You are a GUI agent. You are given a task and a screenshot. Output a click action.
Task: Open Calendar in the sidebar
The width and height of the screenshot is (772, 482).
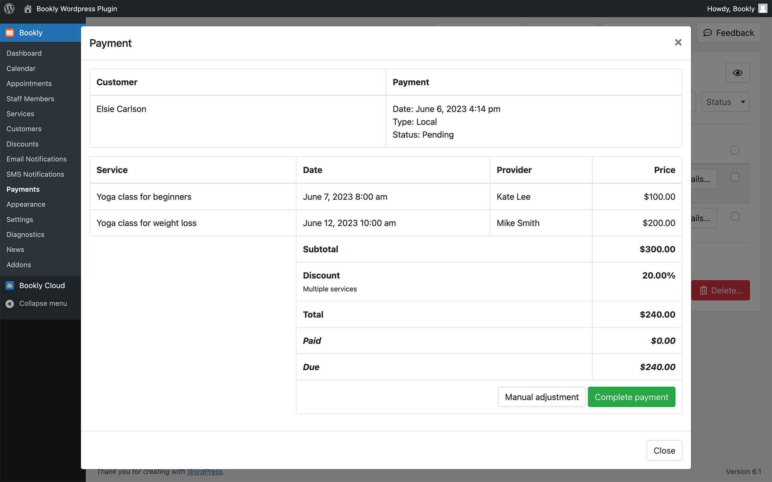[21, 68]
